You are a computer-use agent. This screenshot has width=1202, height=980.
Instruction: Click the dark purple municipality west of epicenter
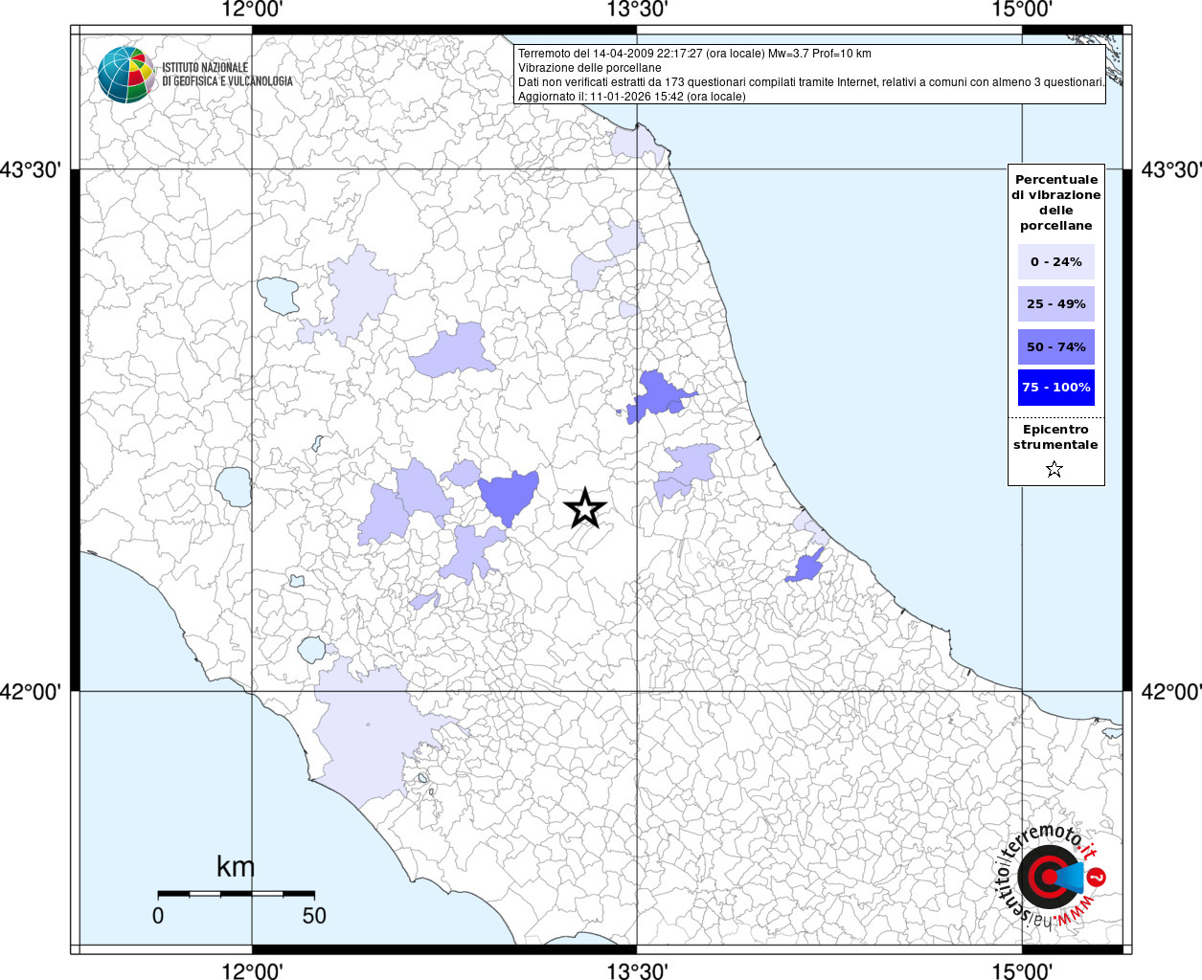pos(509,495)
